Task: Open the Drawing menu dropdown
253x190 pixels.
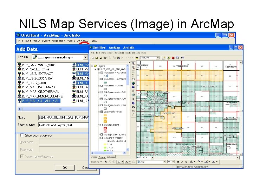Action: click(97, 162)
